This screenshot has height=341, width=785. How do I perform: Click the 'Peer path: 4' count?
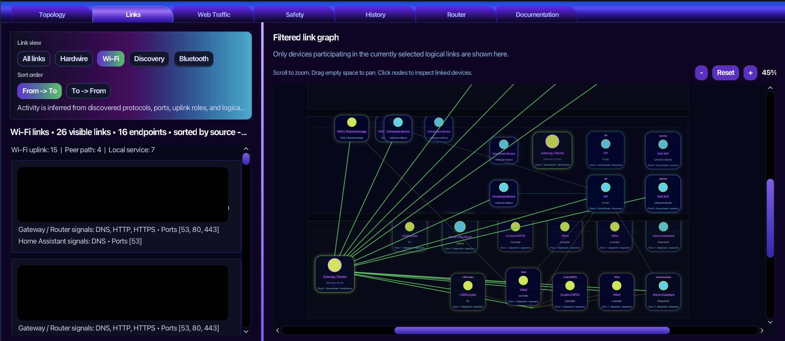pos(83,150)
